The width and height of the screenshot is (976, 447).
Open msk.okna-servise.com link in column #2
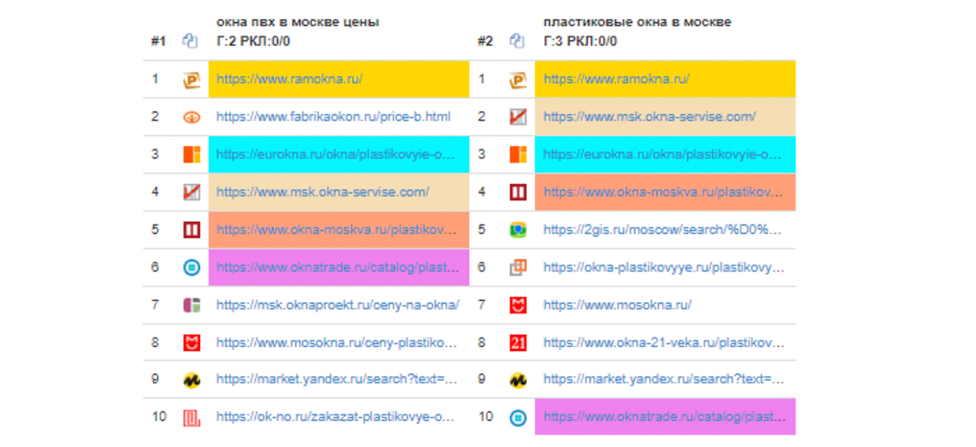click(x=650, y=116)
